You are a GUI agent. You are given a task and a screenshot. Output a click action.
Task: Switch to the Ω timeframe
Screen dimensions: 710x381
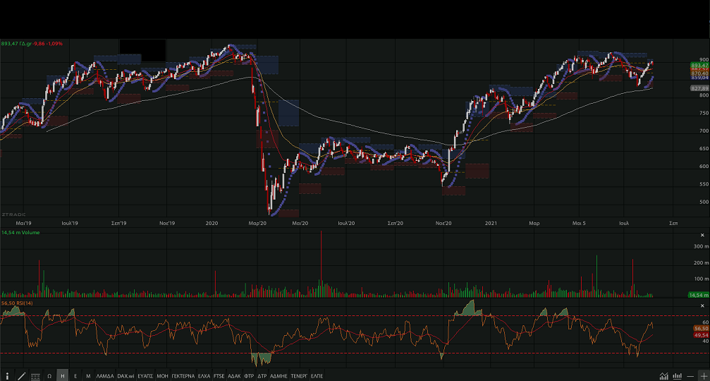[x=49, y=376]
